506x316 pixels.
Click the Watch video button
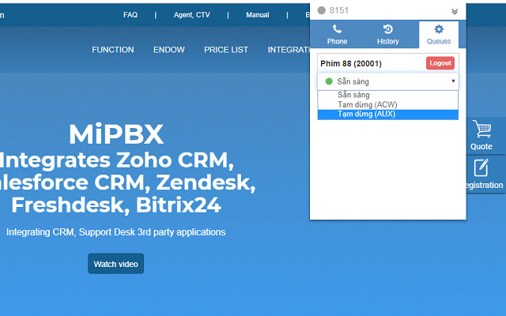(x=116, y=264)
